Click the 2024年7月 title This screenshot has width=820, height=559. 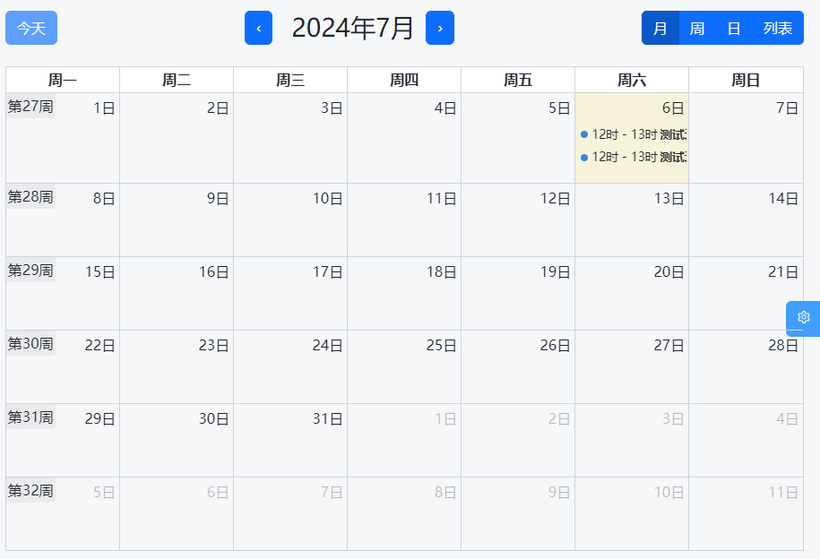352,28
